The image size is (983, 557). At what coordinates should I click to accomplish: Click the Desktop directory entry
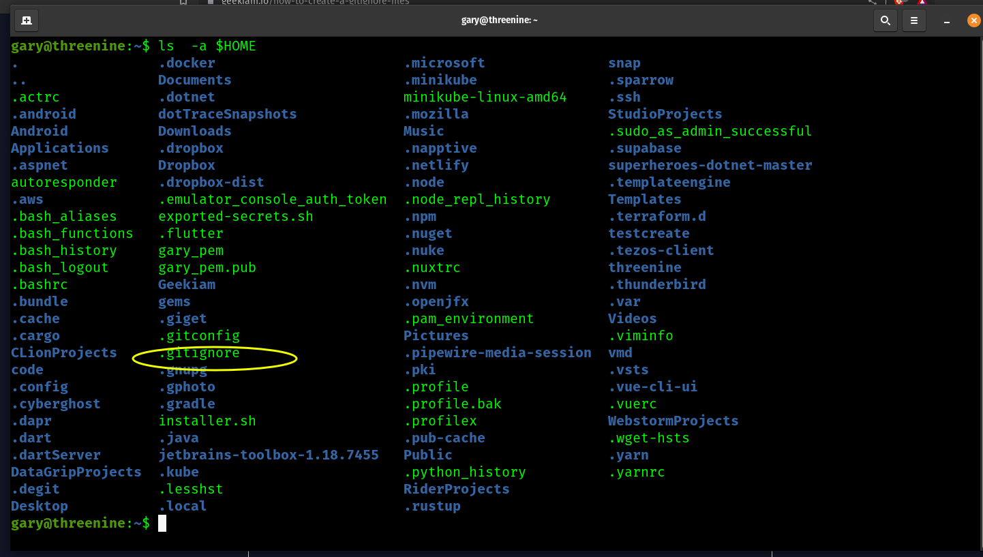pos(40,506)
